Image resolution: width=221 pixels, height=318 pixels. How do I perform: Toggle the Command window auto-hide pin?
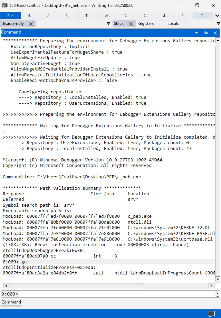pos(206,32)
